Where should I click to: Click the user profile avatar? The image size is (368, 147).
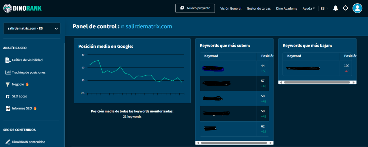pyautogui.click(x=357, y=8)
